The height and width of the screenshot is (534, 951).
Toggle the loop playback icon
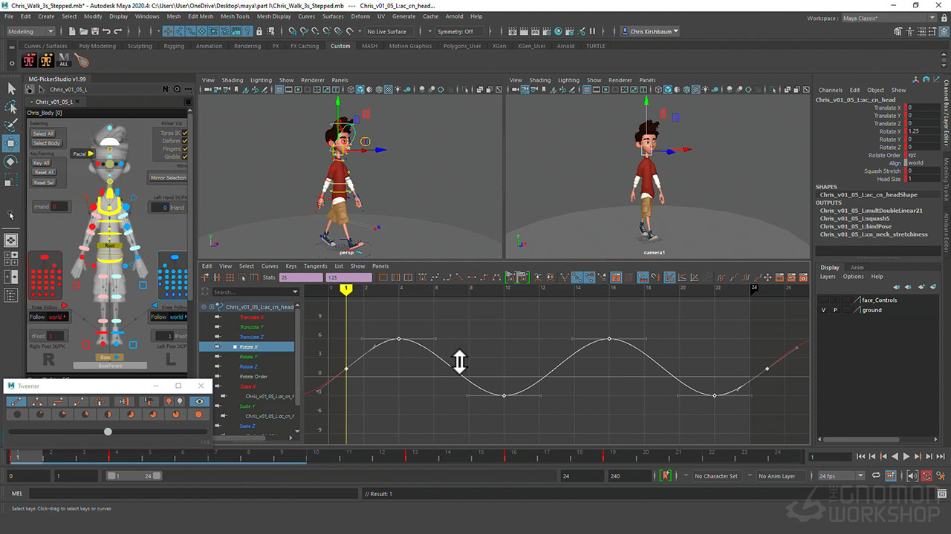(x=874, y=475)
